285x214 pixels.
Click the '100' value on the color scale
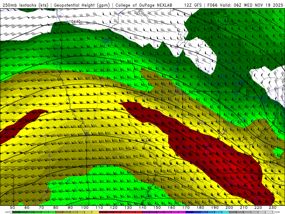(x=85, y=208)
